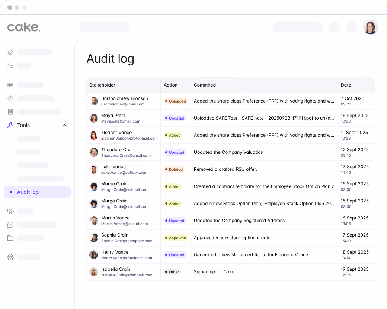The width and height of the screenshot is (387, 309).
Task: Click 'Updated the Company Valuation' entry
Action: coord(228,152)
